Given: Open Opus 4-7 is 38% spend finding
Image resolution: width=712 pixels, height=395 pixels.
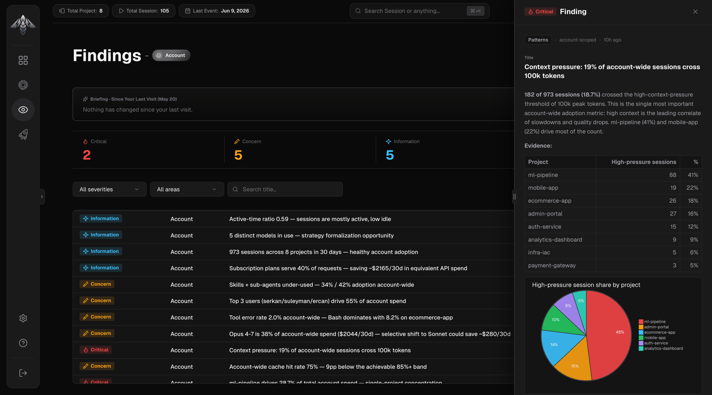Looking at the screenshot, I should [293, 334].
